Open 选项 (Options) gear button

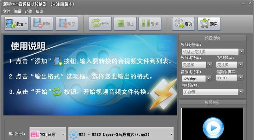point(183,24)
